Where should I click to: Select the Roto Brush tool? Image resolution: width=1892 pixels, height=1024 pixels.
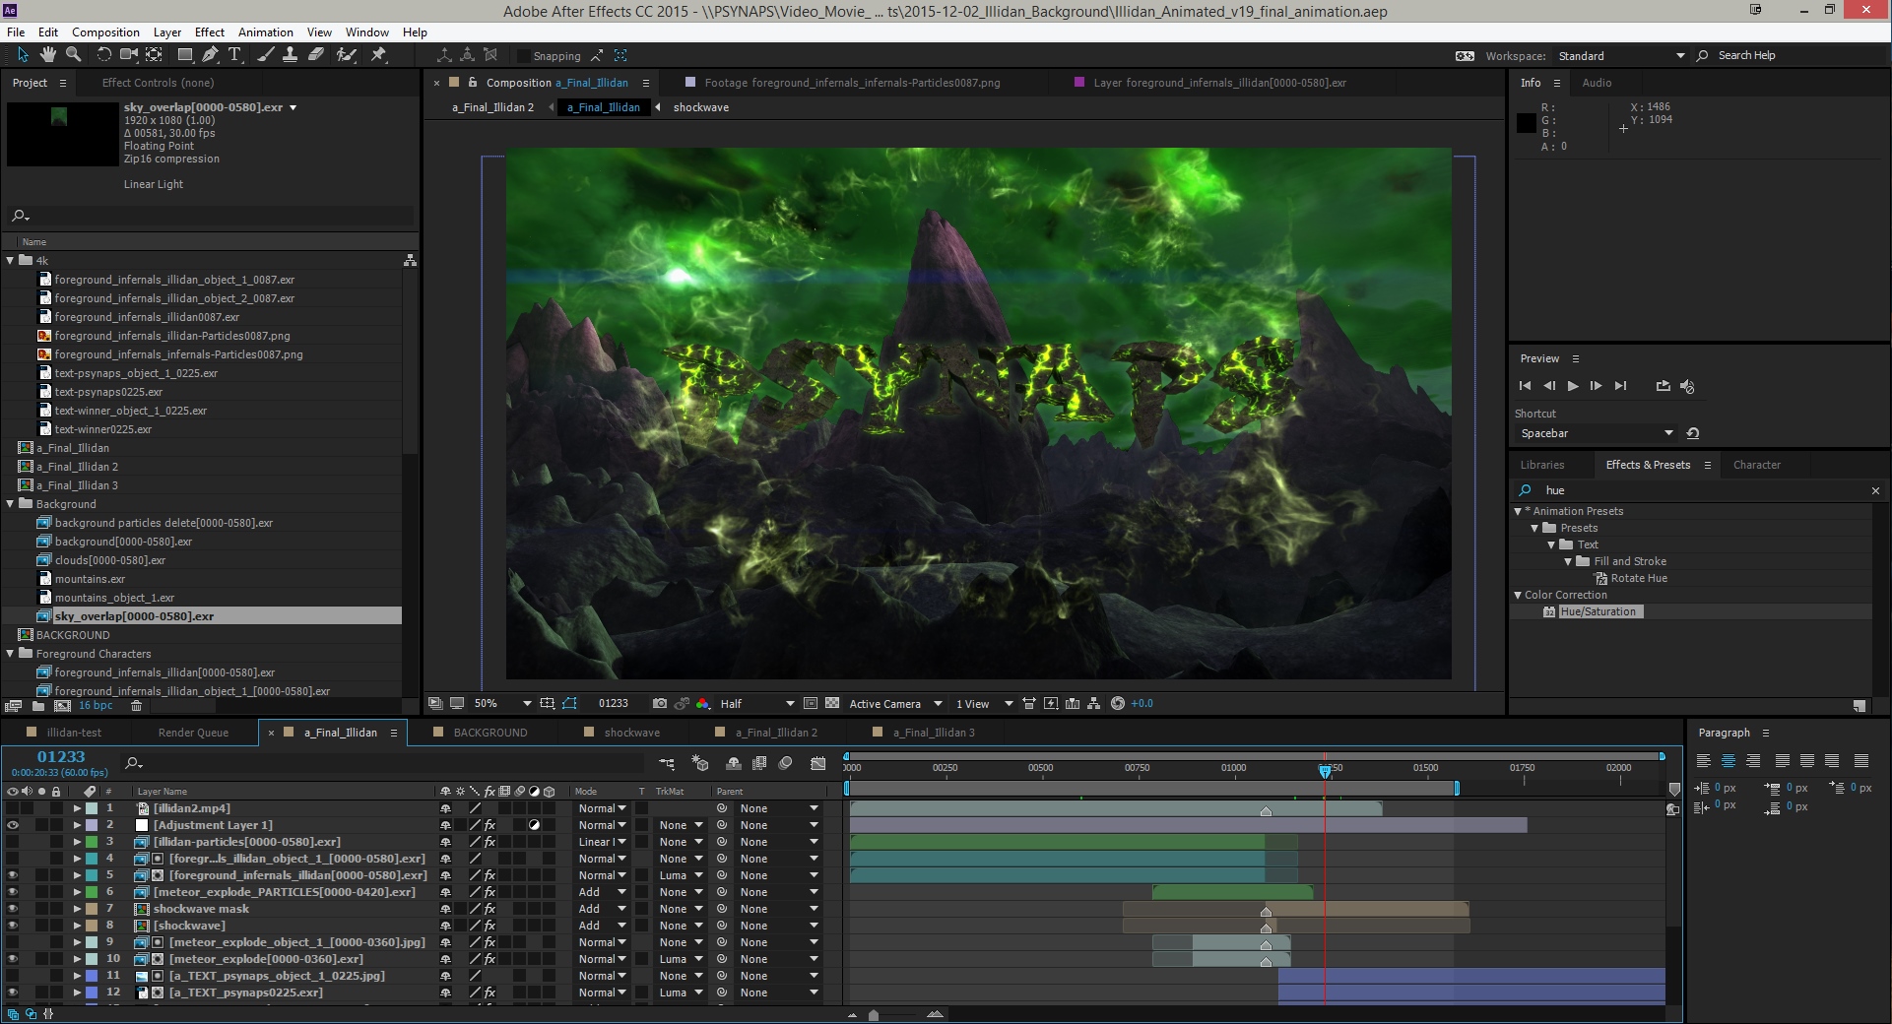347,55
